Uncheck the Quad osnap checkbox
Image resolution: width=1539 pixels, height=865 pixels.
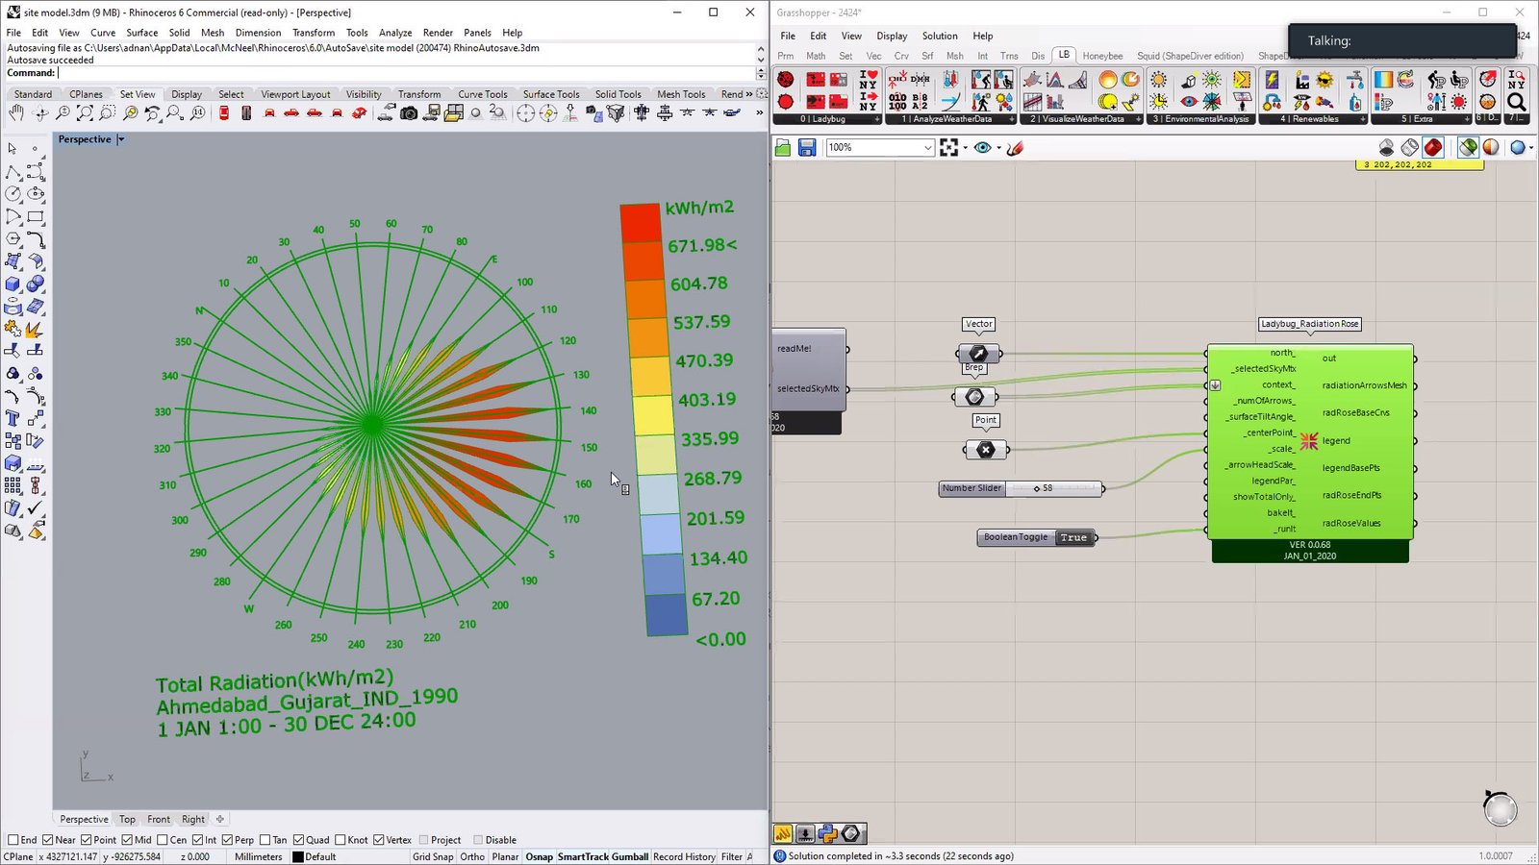pyautogui.click(x=299, y=840)
